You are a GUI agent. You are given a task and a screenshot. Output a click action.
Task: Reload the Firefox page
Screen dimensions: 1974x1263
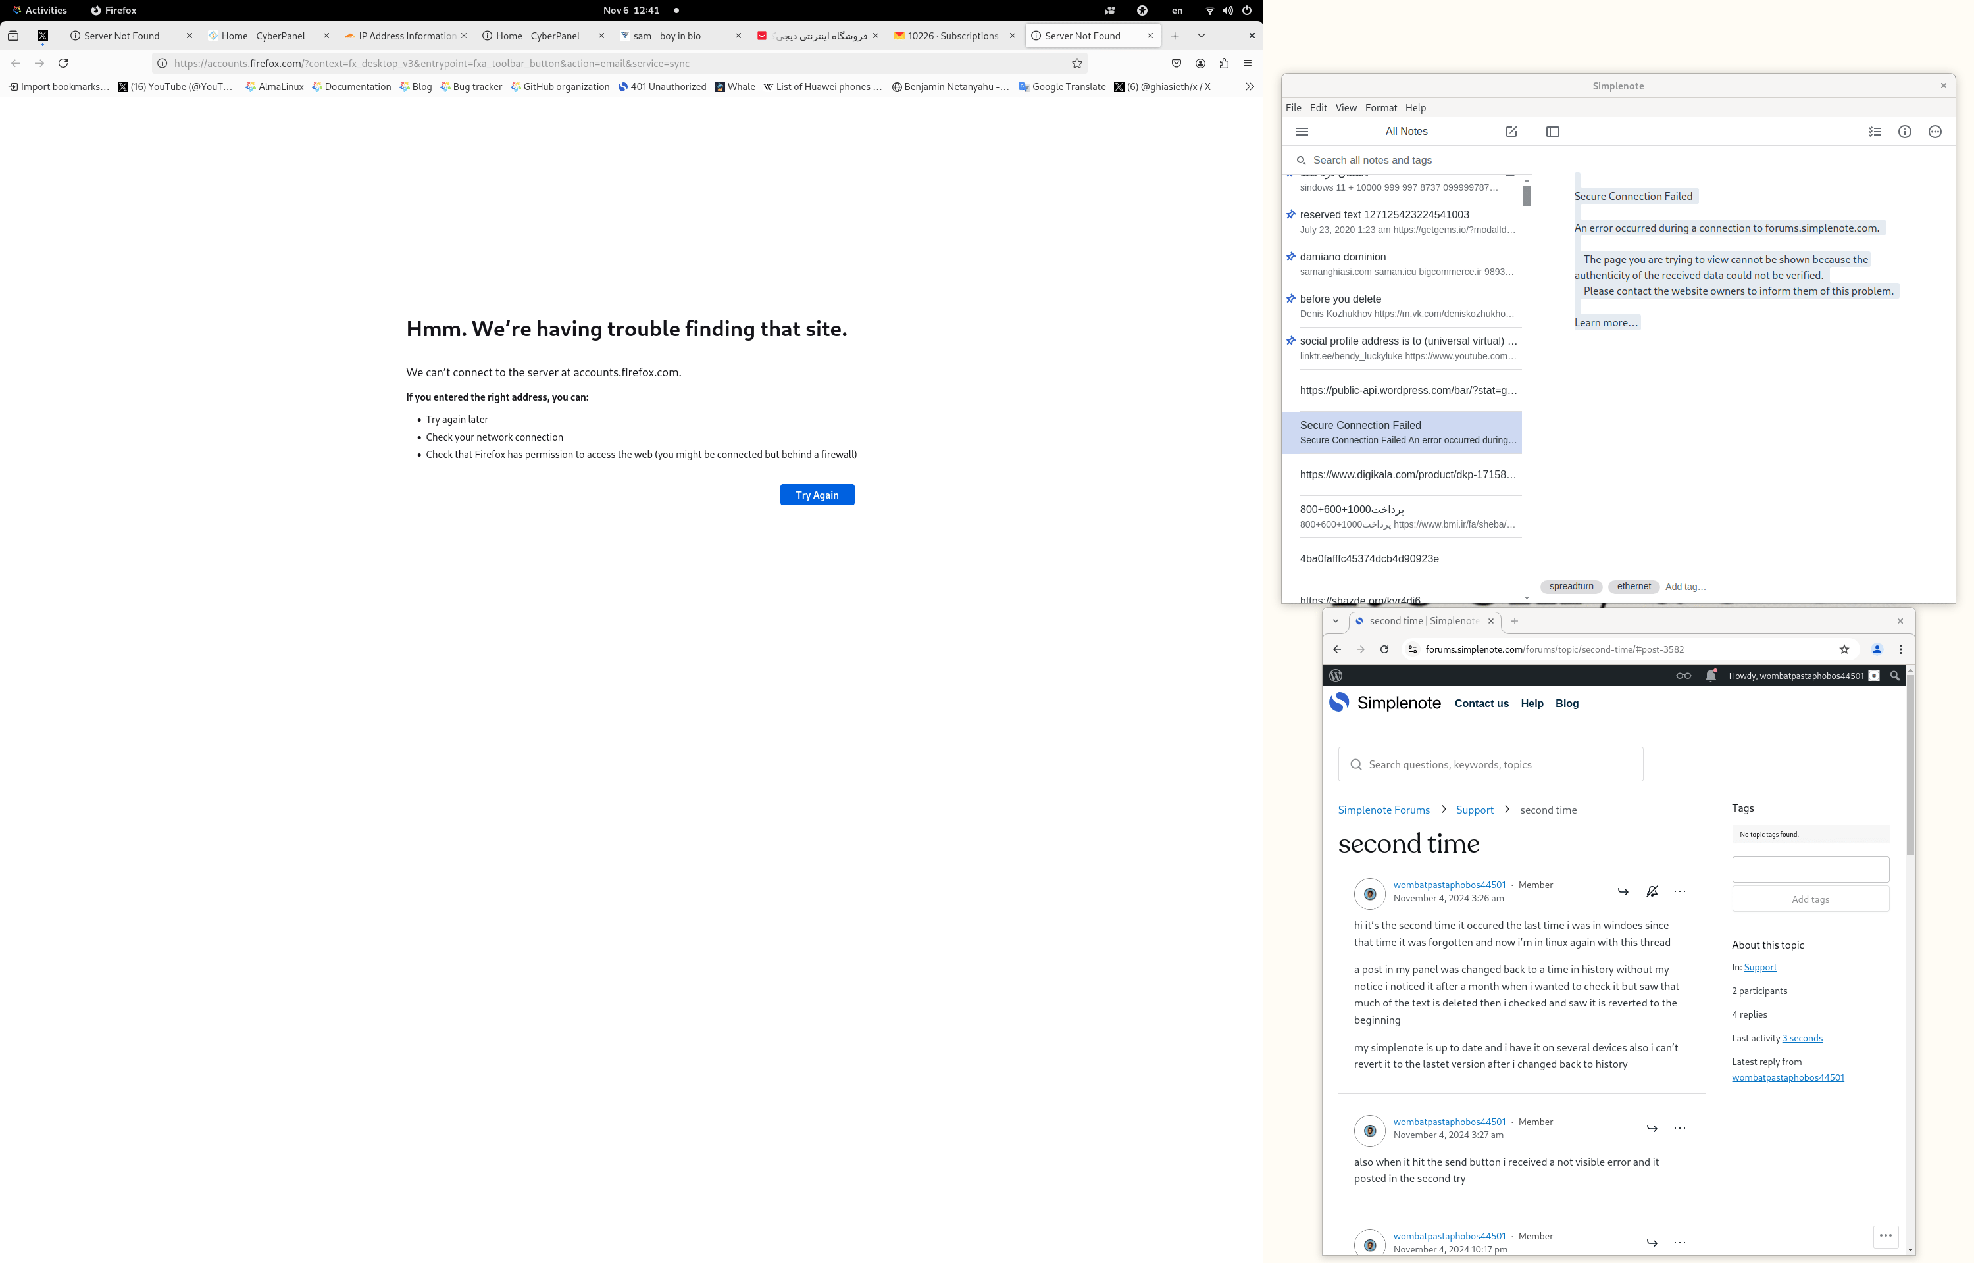pyautogui.click(x=63, y=63)
